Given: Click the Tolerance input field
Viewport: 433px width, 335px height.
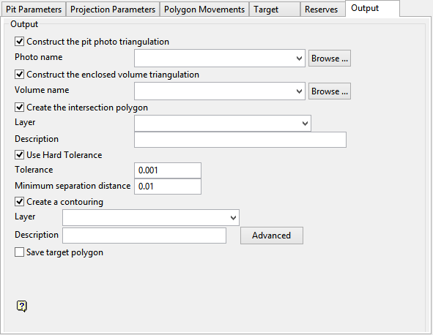Looking at the screenshot, I should coord(168,170).
